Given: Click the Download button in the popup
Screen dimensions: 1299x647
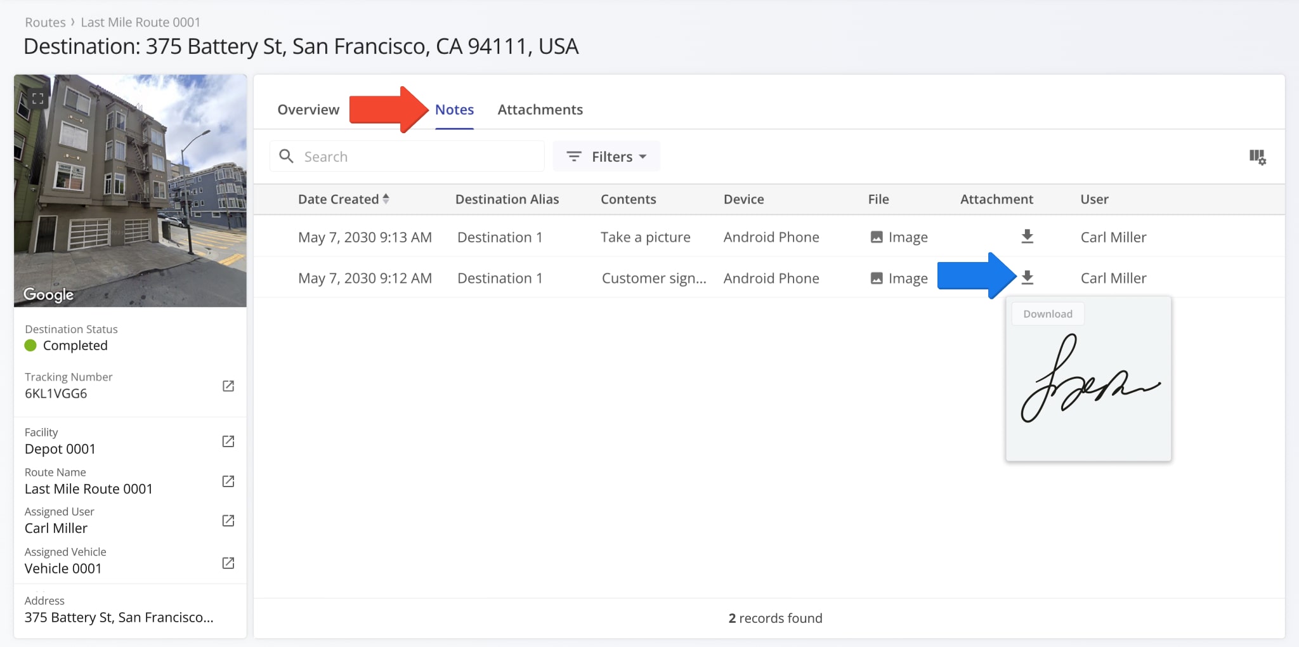Looking at the screenshot, I should [x=1047, y=314].
